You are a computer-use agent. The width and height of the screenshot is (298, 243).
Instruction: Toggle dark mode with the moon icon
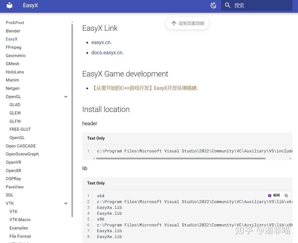point(213,5)
